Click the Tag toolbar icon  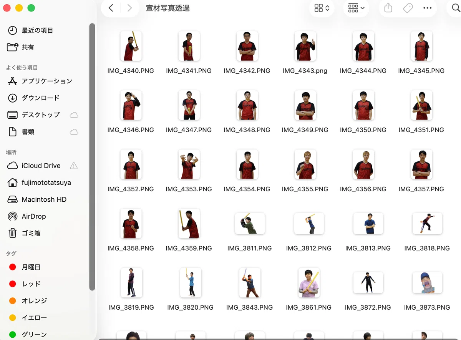click(x=408, y=8)
